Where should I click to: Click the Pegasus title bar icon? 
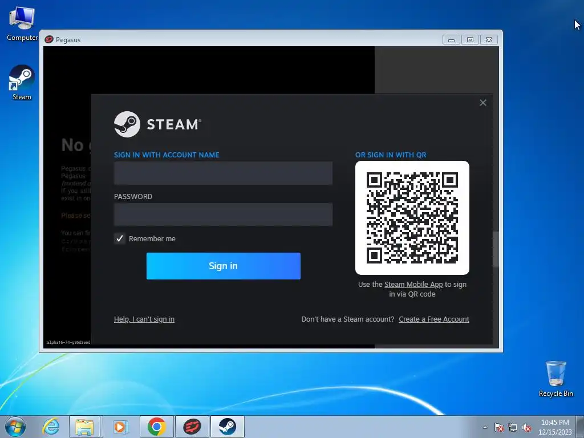pos(49,39)
